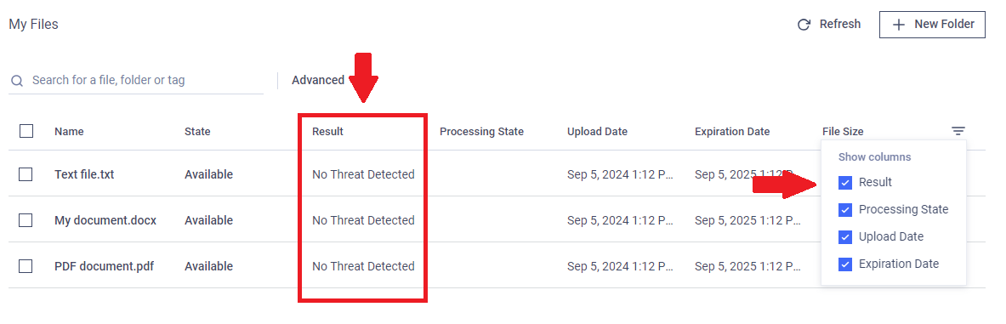The height and width of the screenshot is (324, 1006).
Task: Sort by the Upload Date column header
Action: click(x=597, y=132)
